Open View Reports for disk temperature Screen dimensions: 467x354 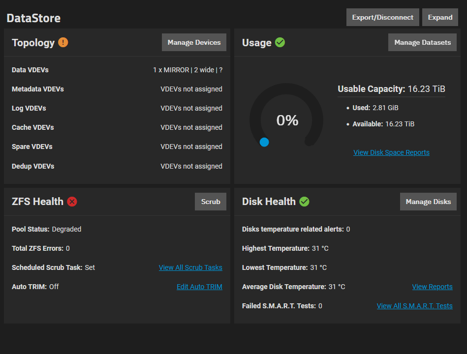(433, 287)
